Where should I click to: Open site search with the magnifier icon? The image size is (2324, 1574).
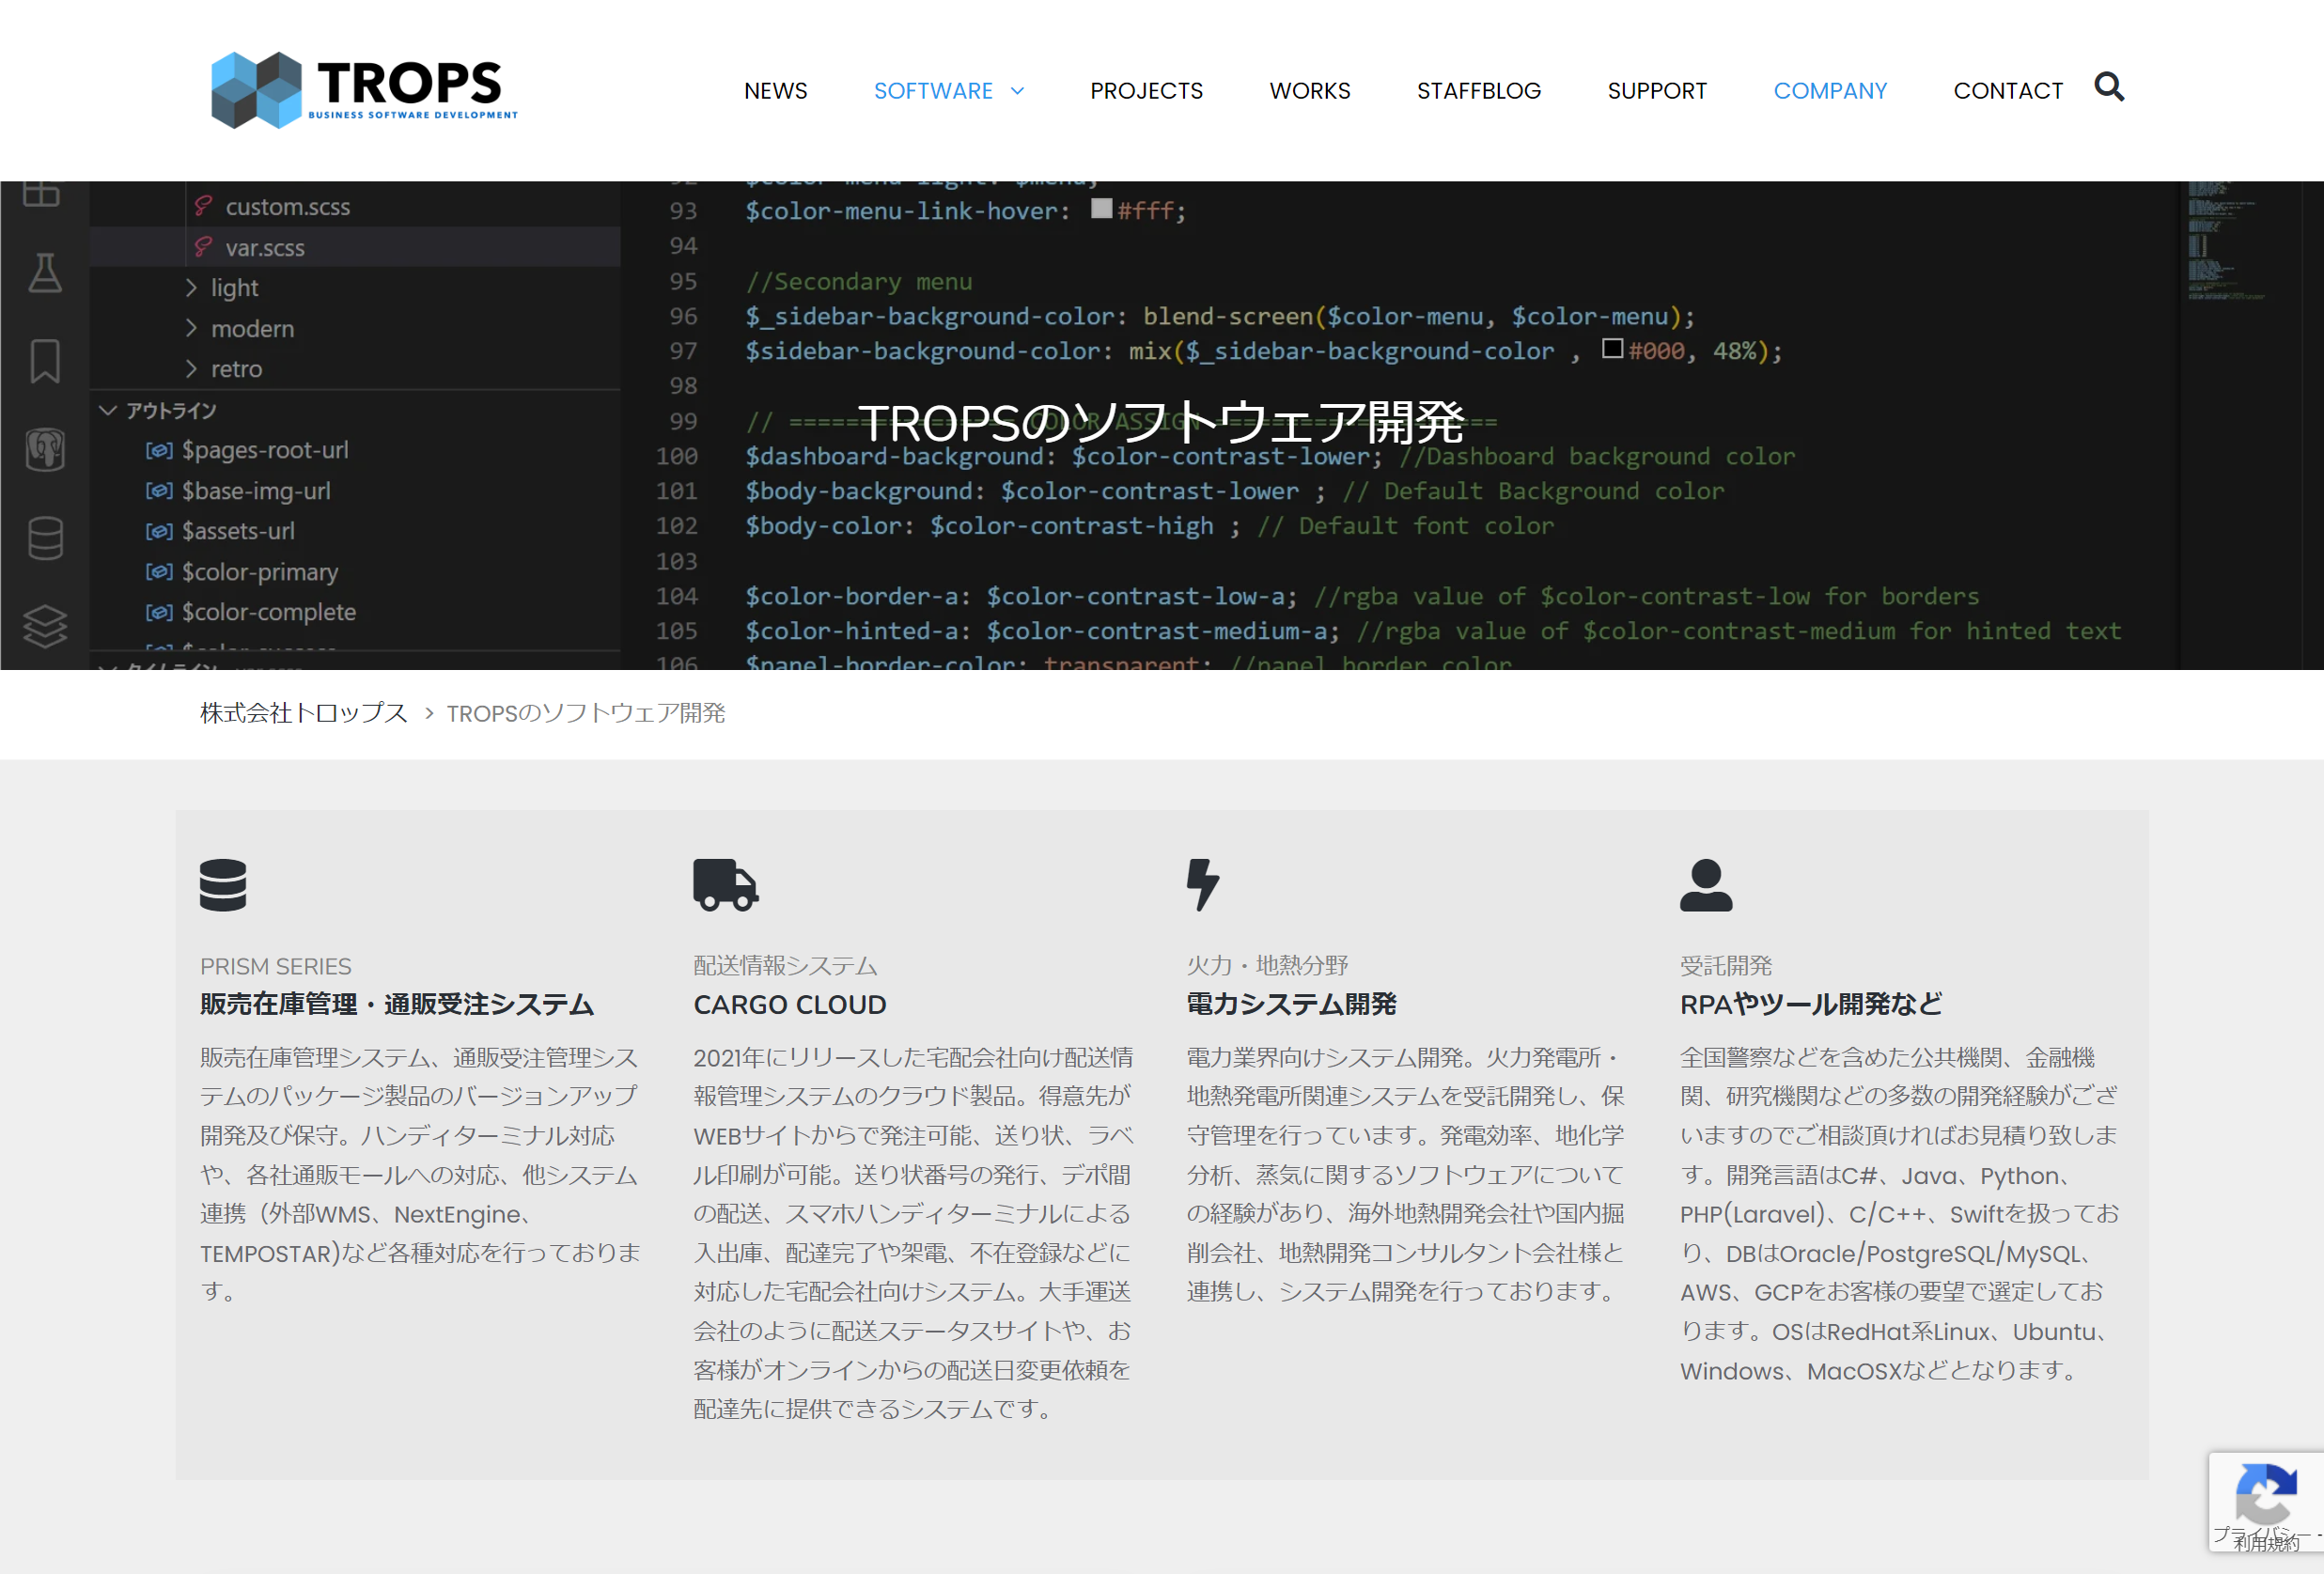pos(2110,89)
